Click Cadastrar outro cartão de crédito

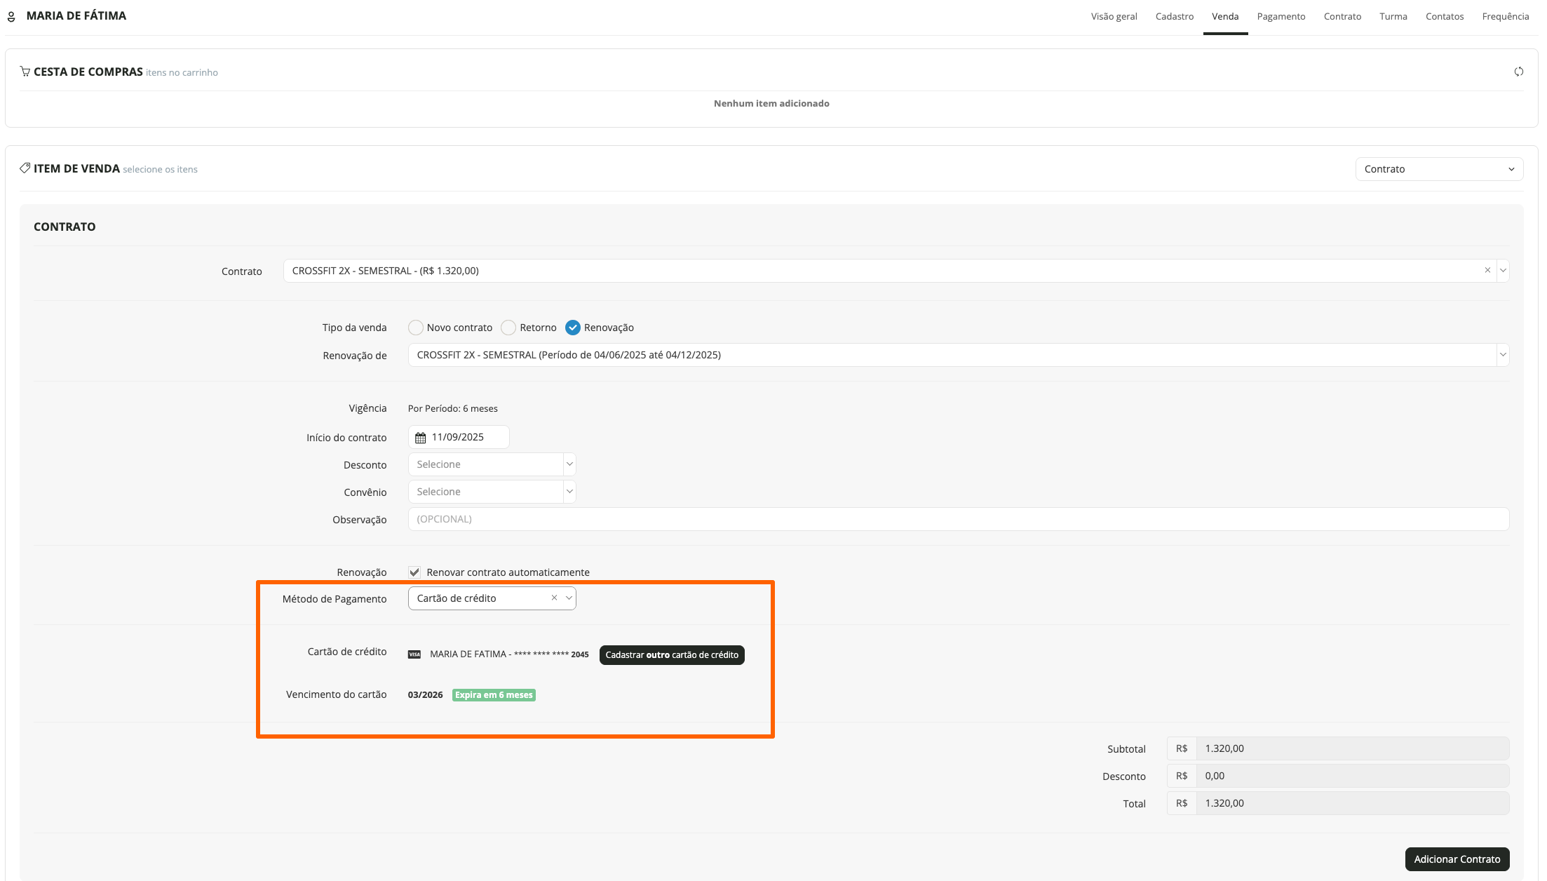[x=671, y=655]
